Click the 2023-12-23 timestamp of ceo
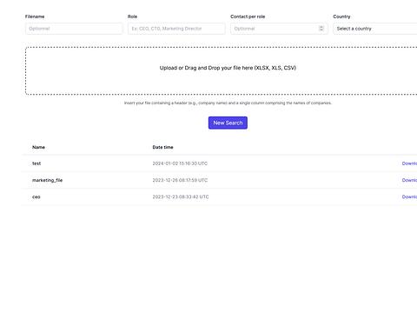The height and width of the screenshot is (313, 417). (181, 196)
